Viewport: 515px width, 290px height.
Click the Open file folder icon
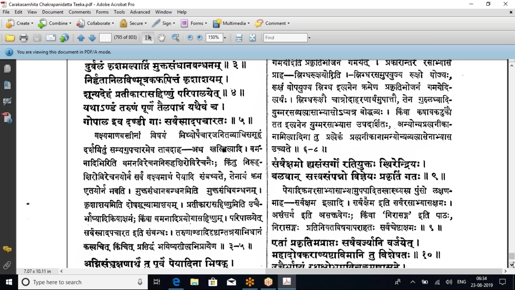click(x=10, y=38)
